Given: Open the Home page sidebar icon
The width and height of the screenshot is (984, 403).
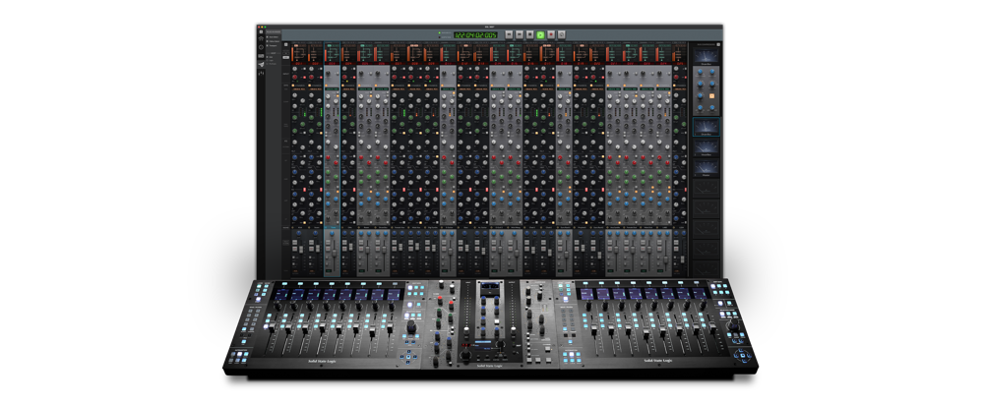Looking at the screenshot, I should click(x=261, y=39).
